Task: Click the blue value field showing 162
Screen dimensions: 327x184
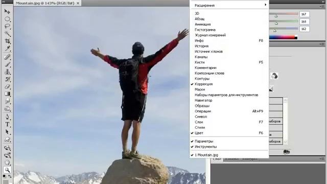Action: (x=305, y=29)
